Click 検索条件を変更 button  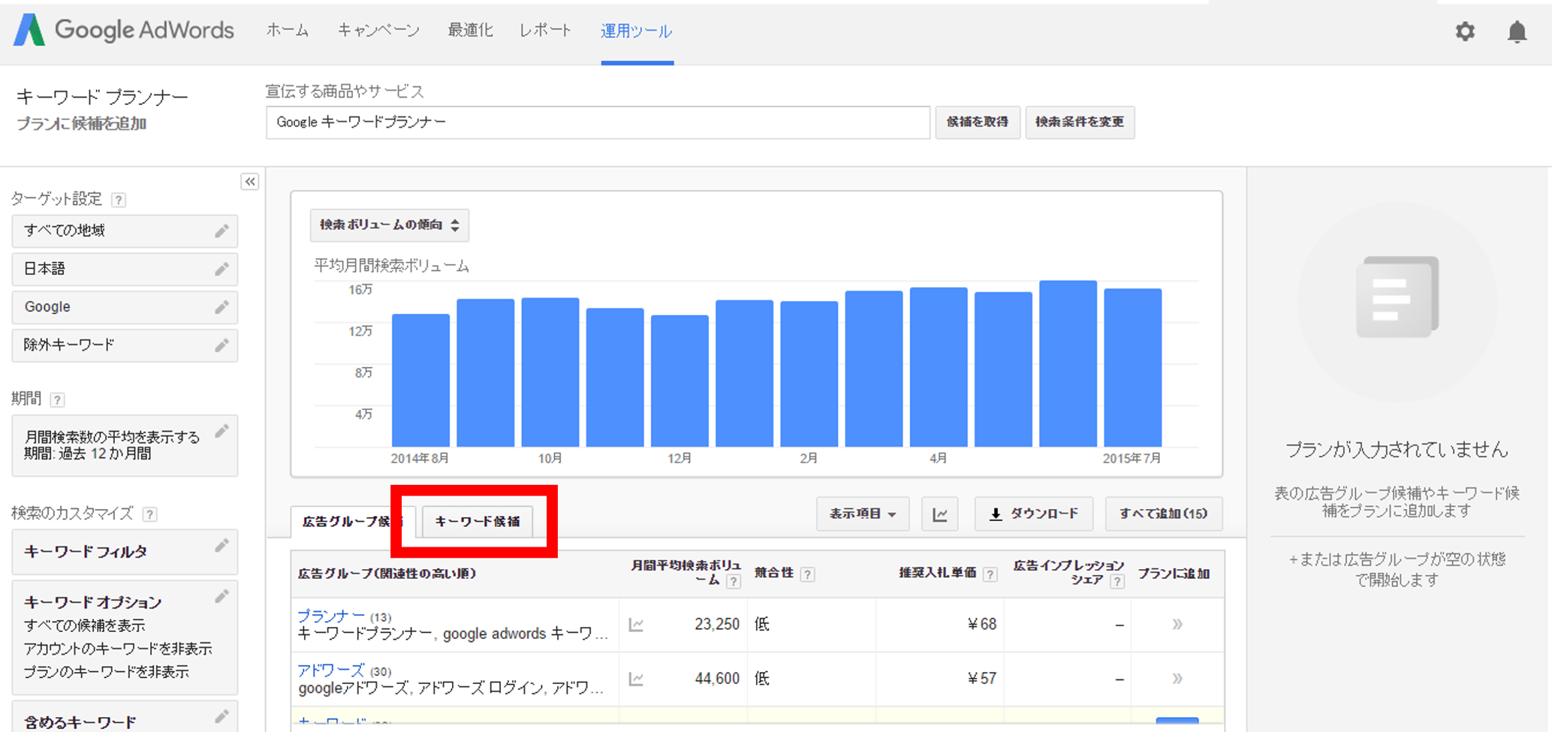(1080, 122)
